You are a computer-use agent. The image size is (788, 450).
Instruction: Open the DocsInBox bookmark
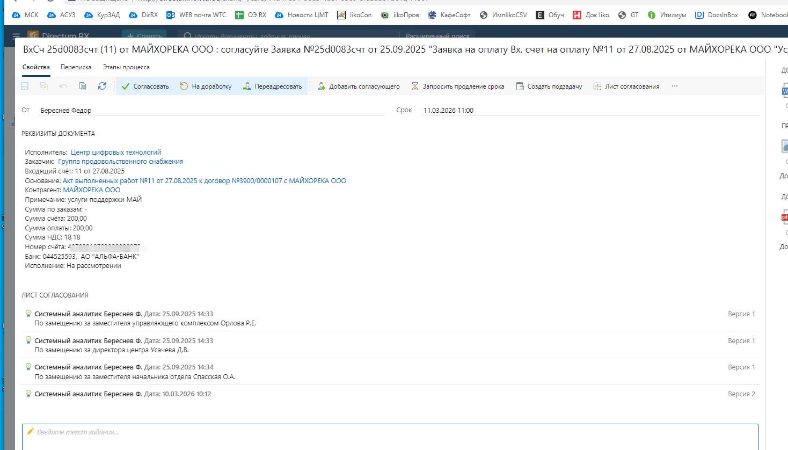pos(717,15)
